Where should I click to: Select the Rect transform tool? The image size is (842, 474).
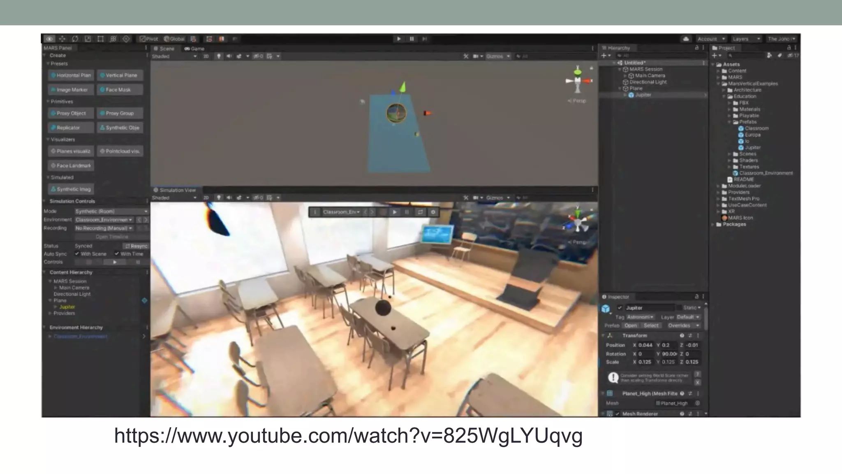pos(100,39)
